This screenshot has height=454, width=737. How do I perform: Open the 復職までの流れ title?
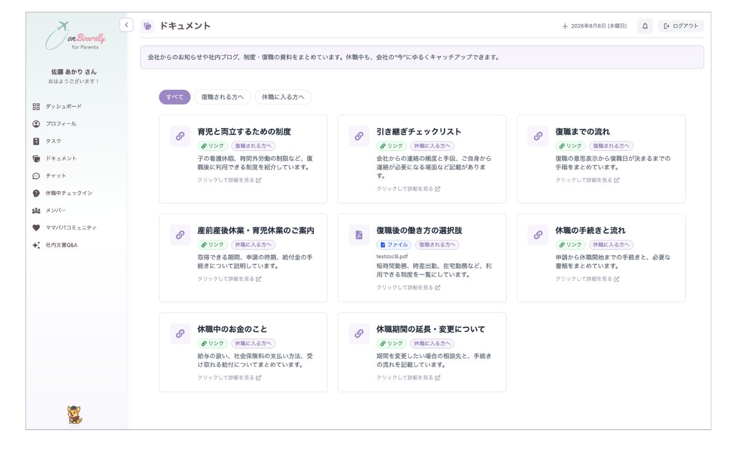click(583, 131)
